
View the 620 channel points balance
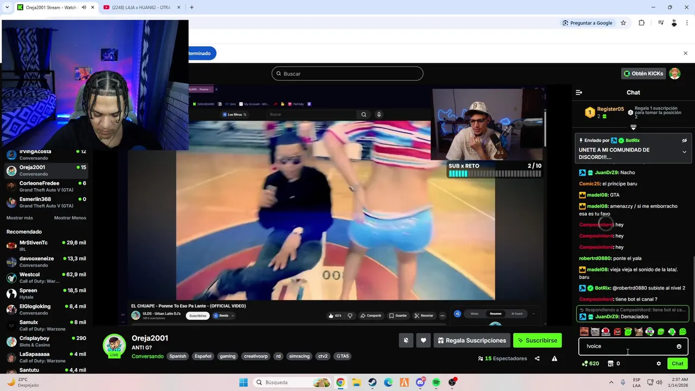coord(590,363)
